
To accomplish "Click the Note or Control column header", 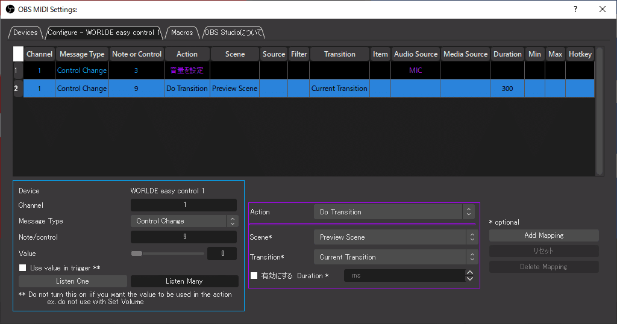I will [x=137, y=54].
